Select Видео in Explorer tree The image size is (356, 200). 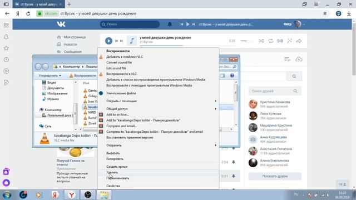pos(49,83)
